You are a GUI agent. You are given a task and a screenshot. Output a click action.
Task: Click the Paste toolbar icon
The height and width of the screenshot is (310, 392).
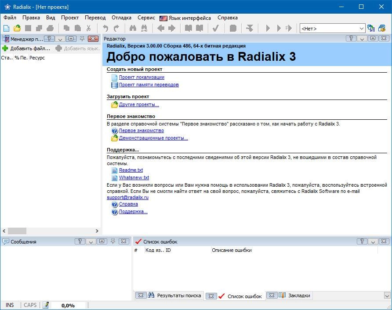click(78, 28)
